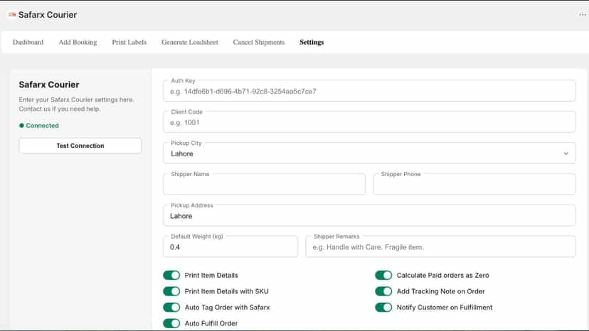
Task: Edit the Default Weight (kg) field
Action: click(x=230, y=247)
